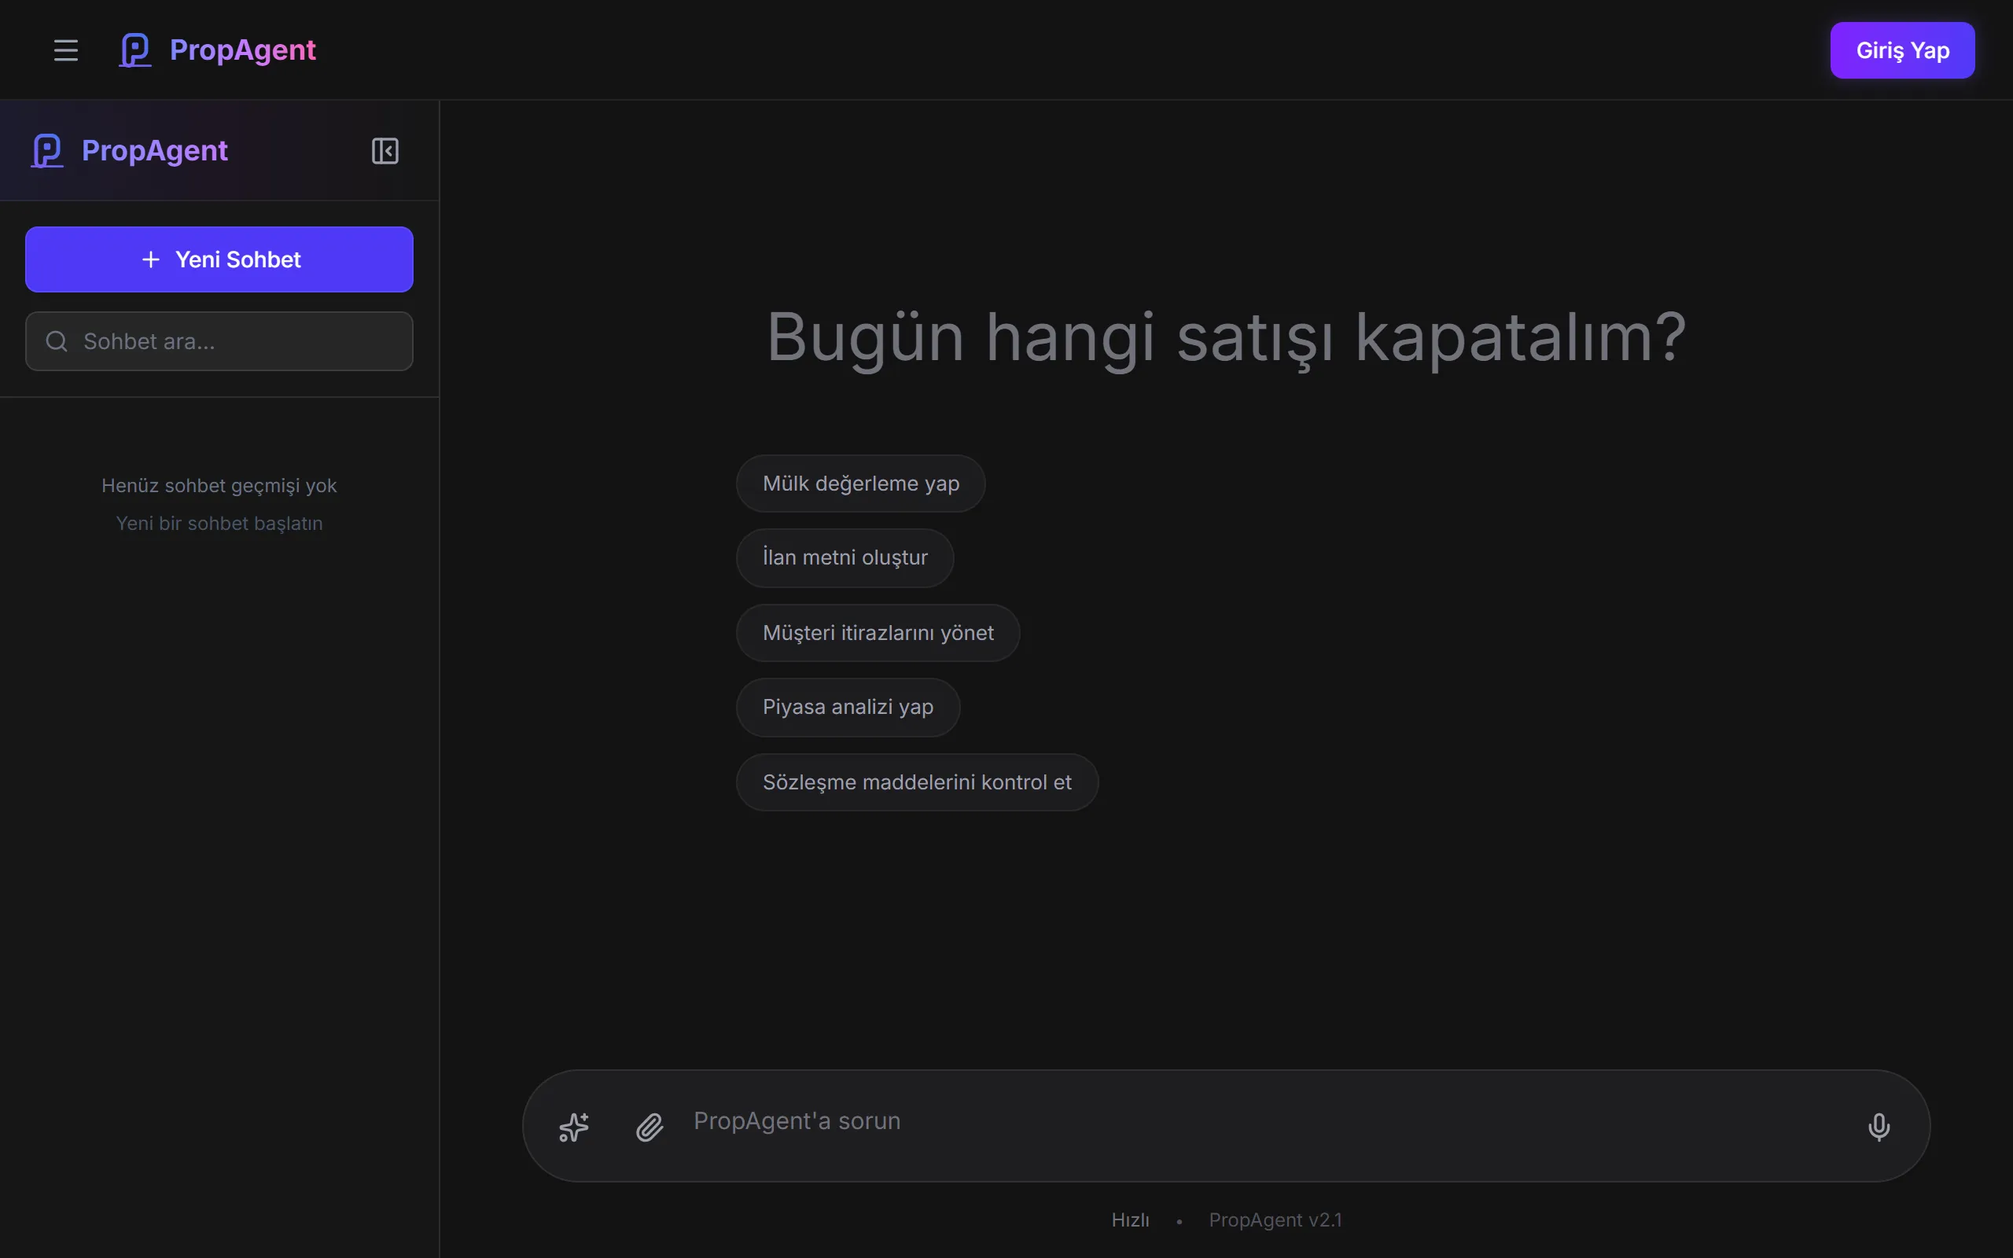
Task: Click the Yeni bir sohbet başlatın text
Action: coord(219,524)
